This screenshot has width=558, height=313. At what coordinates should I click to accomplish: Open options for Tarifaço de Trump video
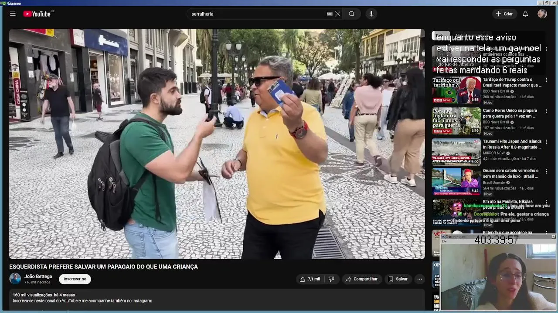[546, 80]
